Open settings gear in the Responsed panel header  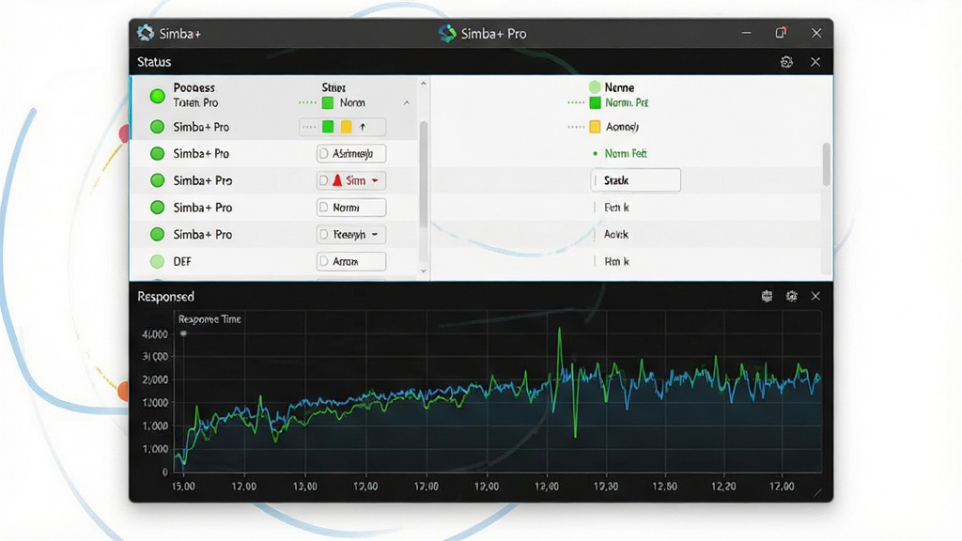(791, 296)
